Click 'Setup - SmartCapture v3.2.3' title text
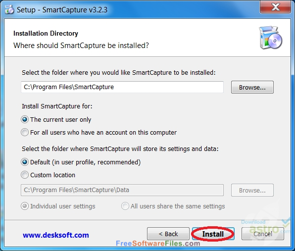The width and height of the screenshot is (295, 251). pyautogui.click(x=62, y=9)
